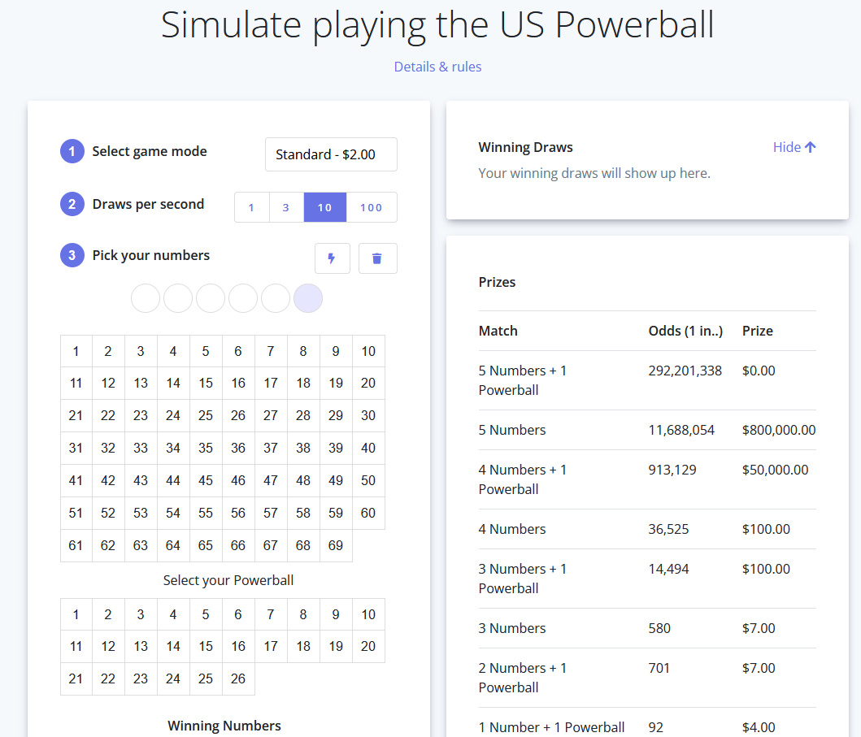Pick main number 47
The height and width of the screenshot is (737, 861).
(x=271, y=480)
